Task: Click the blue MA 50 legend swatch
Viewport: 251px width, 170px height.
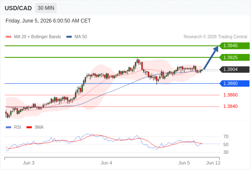Action: click(69, 37)
